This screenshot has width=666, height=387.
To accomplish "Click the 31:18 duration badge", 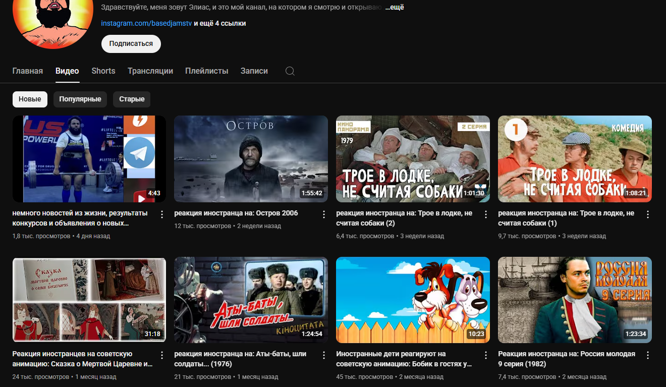I will click(152, 334).
